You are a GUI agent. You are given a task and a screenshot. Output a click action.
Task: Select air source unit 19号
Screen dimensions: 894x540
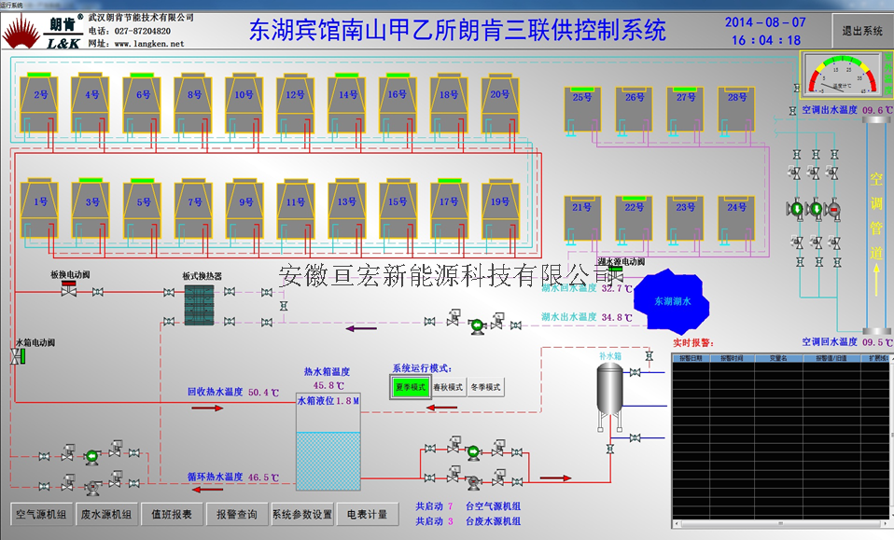click(500, 208)
